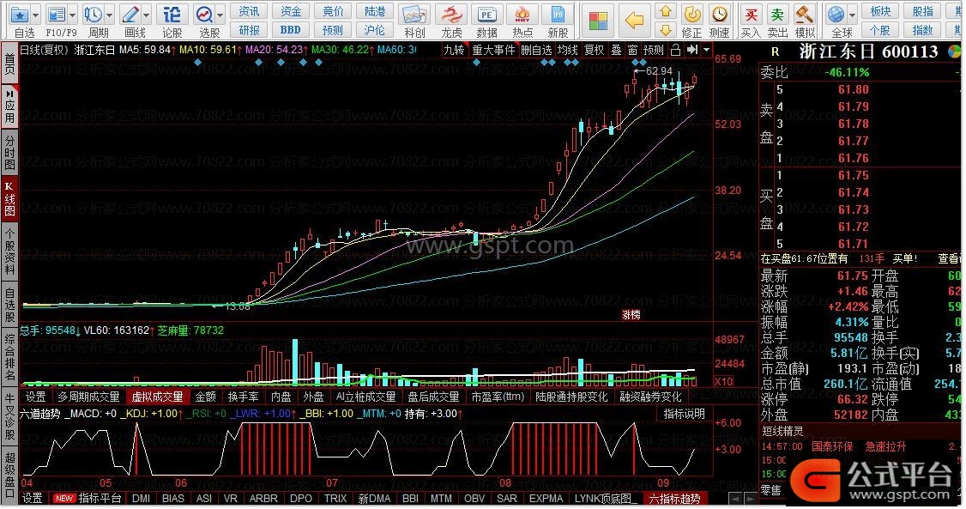The image size is (966, 509).
Task: Open the 全球 global markets globe icon
Action: coord(836,15)
